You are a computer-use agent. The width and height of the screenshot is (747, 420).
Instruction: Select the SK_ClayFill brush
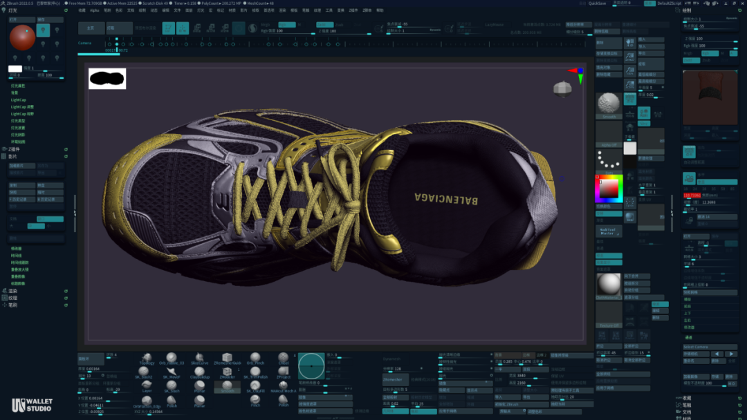(255, 386)
